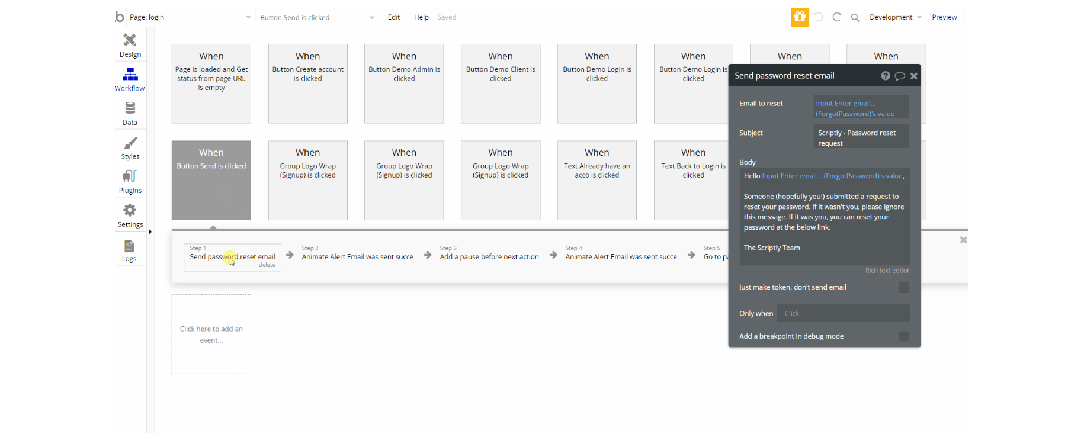Open the Plugins icon in sidebar
Image resolution: width=1084 pixels, height=437 pixels.
130,176
